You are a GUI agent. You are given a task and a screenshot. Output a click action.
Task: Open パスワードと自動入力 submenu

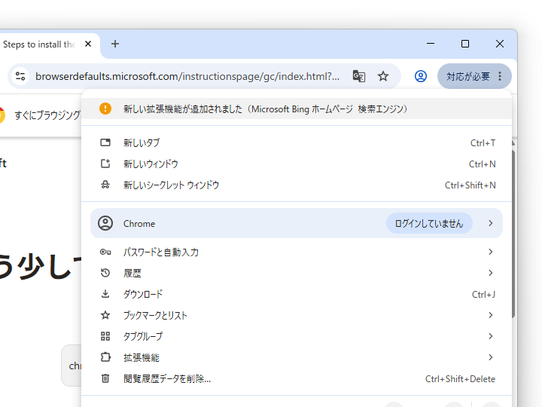pyautogui.click(x=297, y=252)
